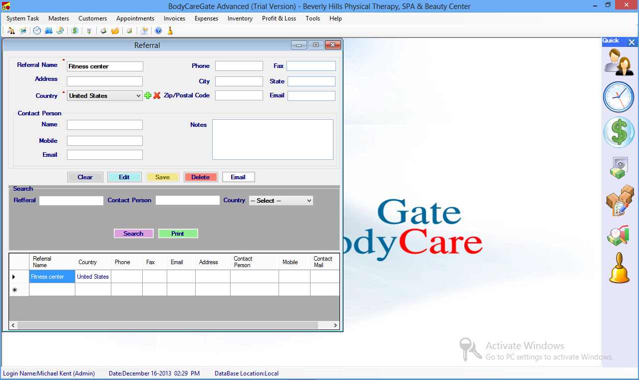This screenshot has width=639, height=380.
Task: Click the red Delete button
Action: pos(201,177)
